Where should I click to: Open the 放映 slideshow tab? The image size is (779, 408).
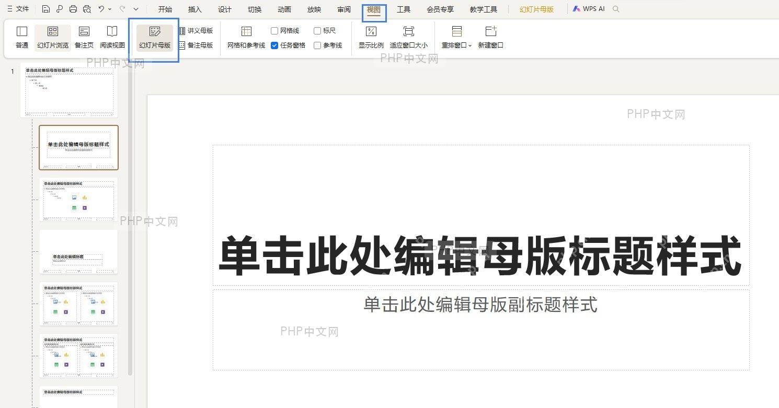click(x=314, y=9)
